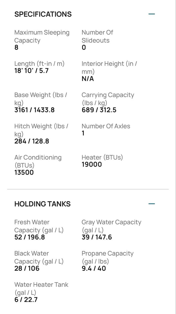Click the HOLDING TANKS section heading

(x=42, y=204)
